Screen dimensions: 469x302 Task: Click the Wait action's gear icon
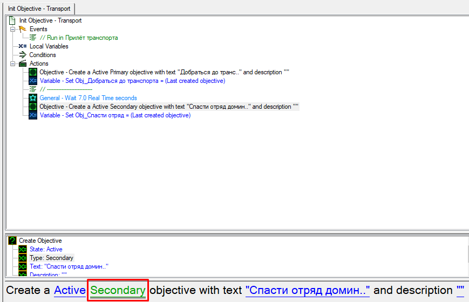(33, 98)
